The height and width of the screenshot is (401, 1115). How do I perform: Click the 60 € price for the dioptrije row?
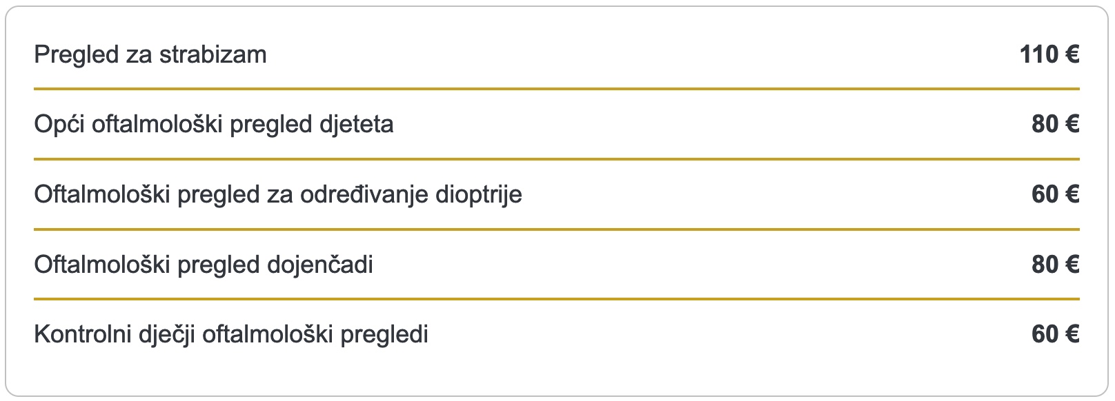coord(1055,195)
